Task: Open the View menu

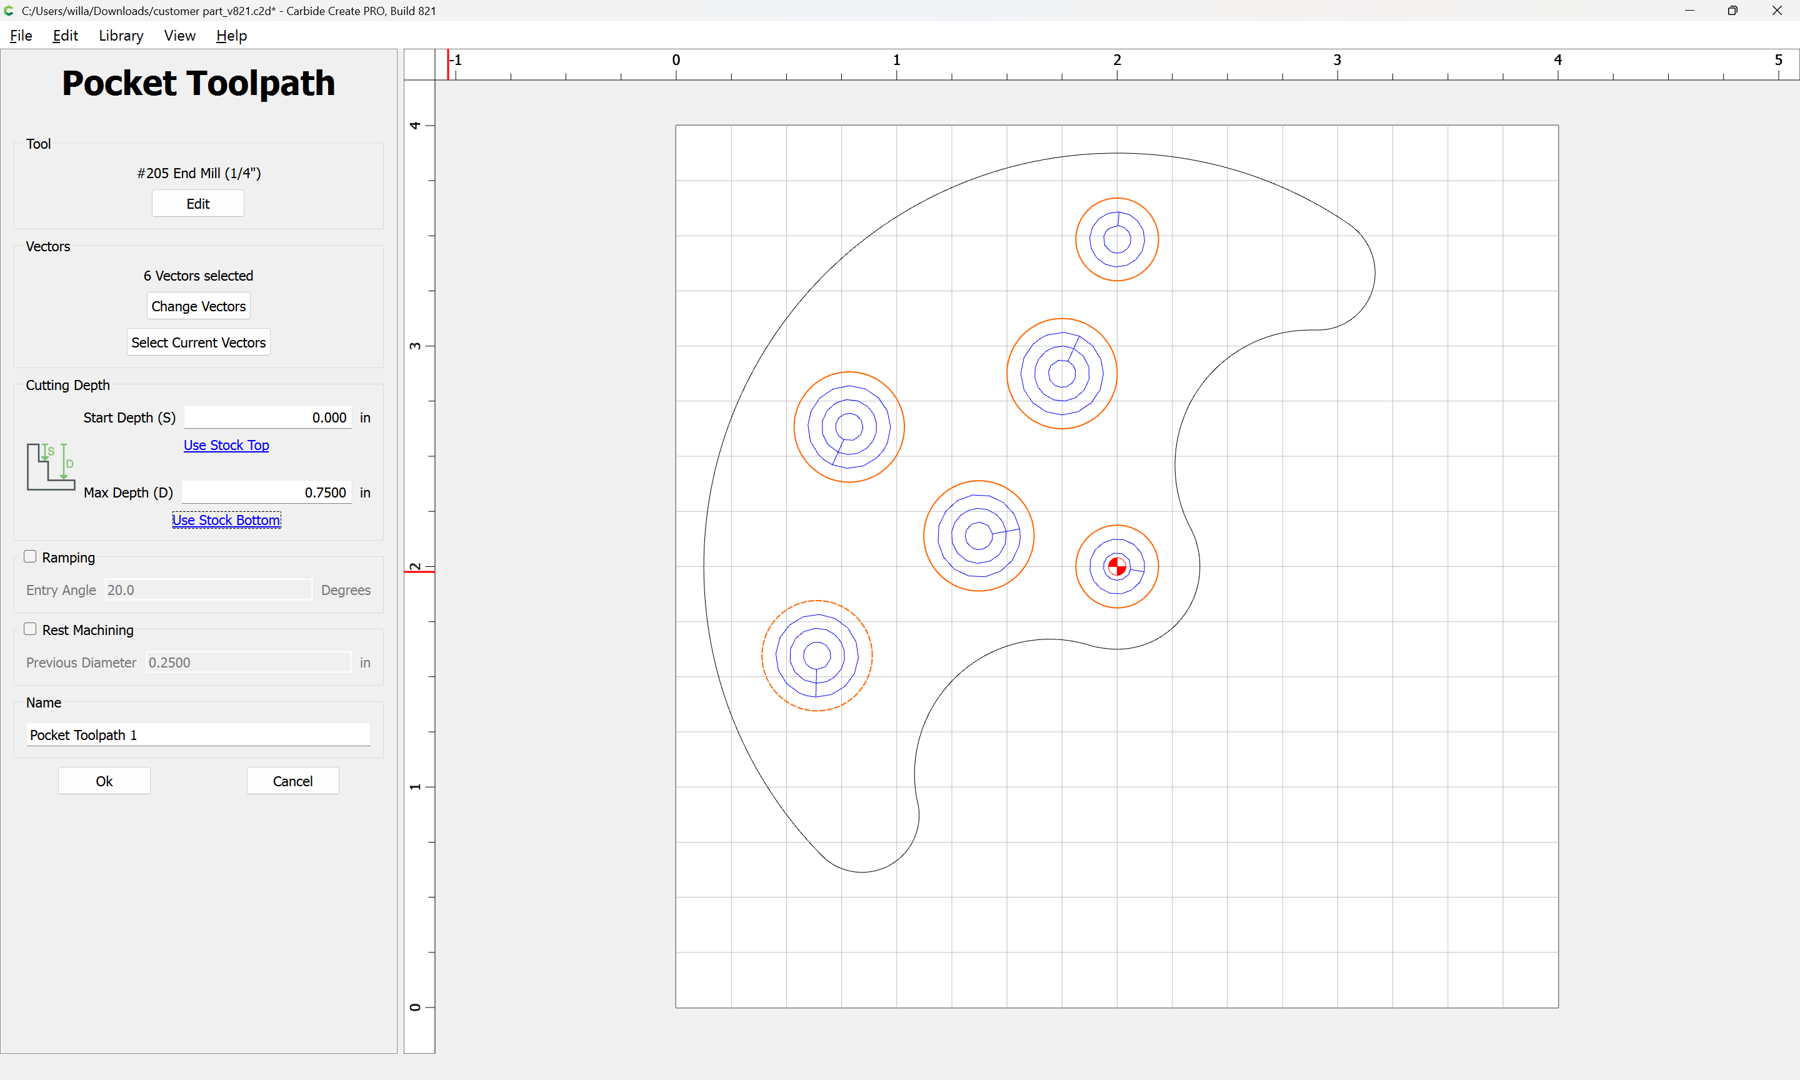Action: pyautogui.click(x=180, y=36)
